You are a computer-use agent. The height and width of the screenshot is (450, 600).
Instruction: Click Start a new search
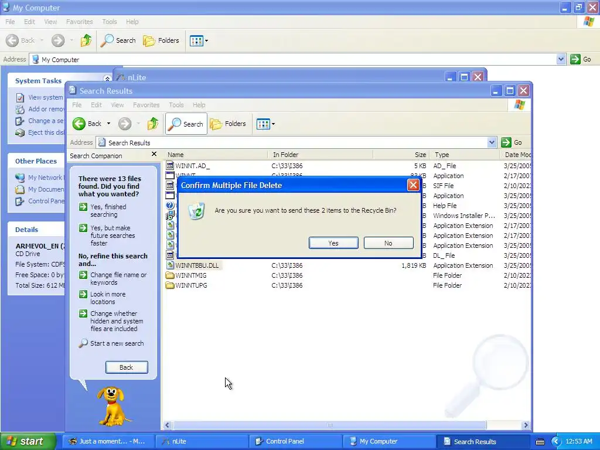[111, 343]
